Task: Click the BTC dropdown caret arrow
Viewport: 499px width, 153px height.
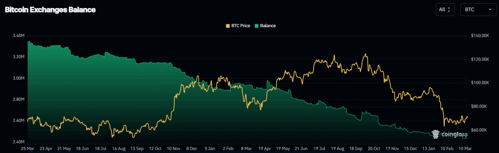Action: (490, 10)
